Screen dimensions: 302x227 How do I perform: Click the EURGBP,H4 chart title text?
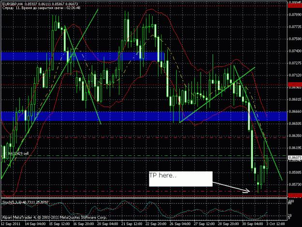click(40, 4)
